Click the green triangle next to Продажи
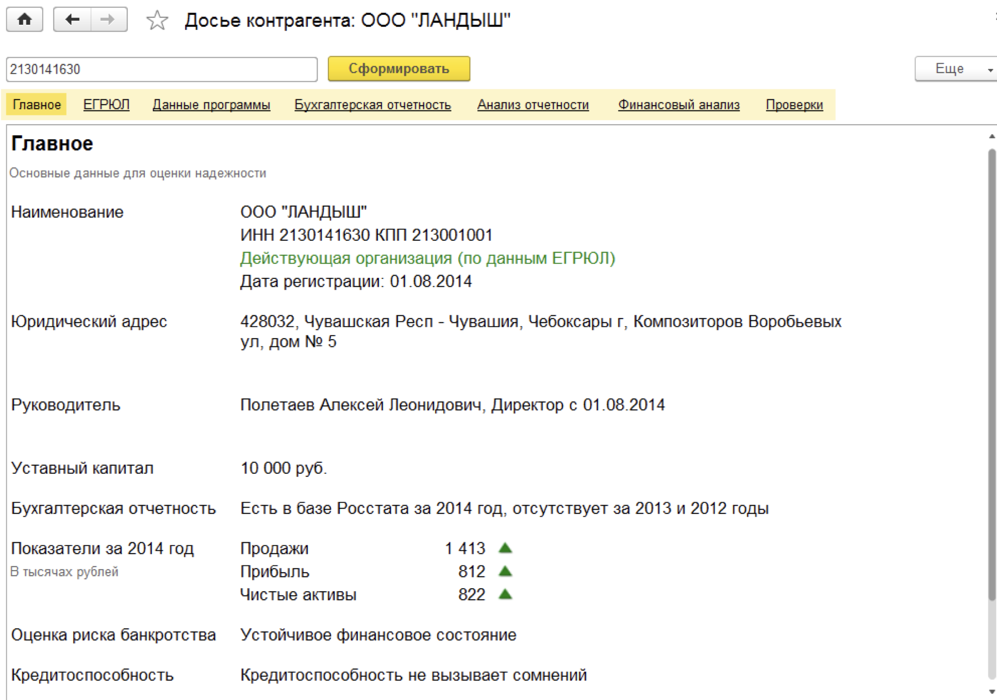This screenshot has width=997, height=700. 505,548
